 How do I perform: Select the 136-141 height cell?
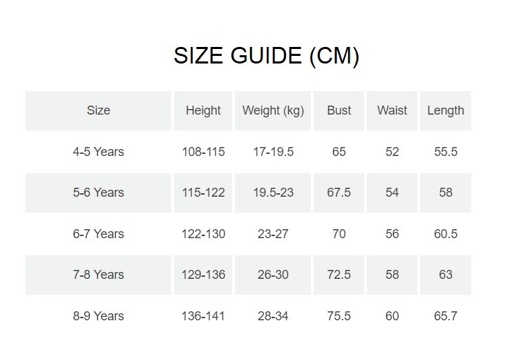tap(203, 316)
